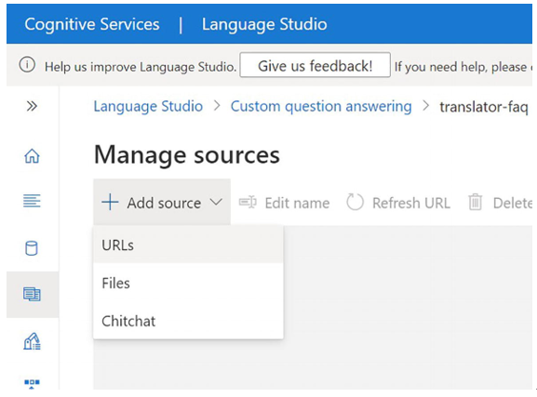Select translator-faq breadcrumb text
This screenshot has height=397, width=537.
484,107
